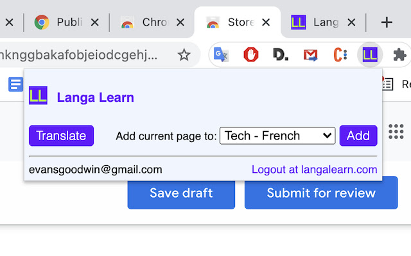Switch to the 'Lang' tab
The height and width of the screenshot is (256, 411).
pos(325,22)
